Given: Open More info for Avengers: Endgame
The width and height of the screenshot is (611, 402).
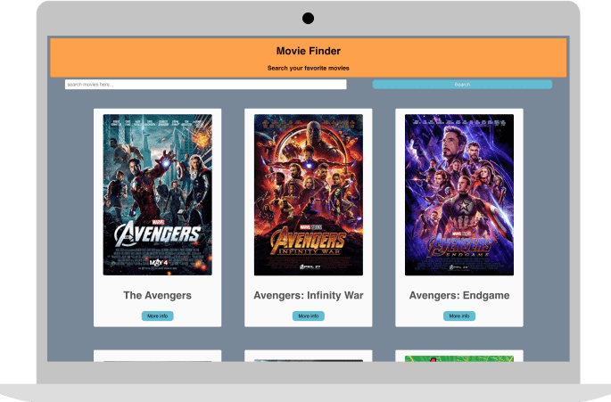Looking at the screenshot, I should (459, 316).
